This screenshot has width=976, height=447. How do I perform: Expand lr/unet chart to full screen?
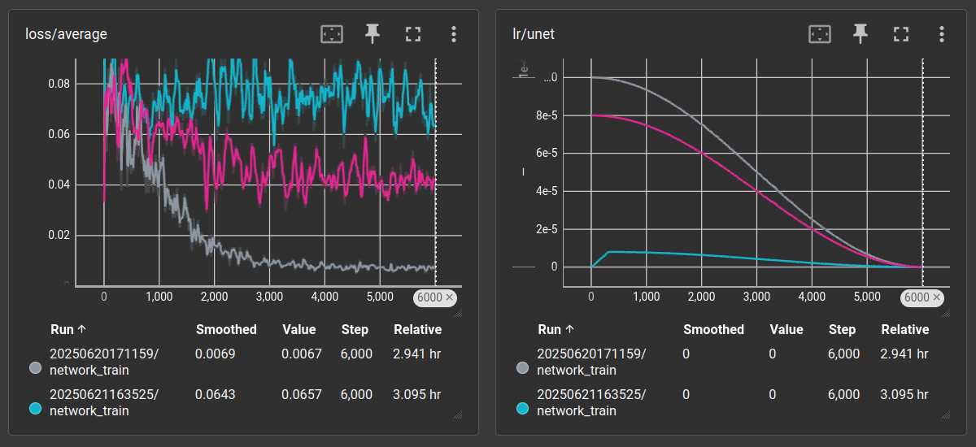pyautogui.click(x=900, y=34)
